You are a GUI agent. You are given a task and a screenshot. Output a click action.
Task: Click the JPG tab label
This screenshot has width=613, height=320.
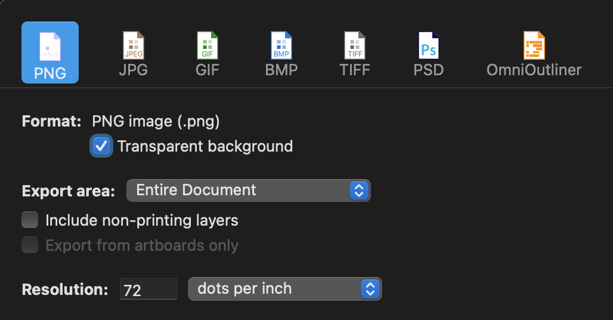[x=133, y=70]
